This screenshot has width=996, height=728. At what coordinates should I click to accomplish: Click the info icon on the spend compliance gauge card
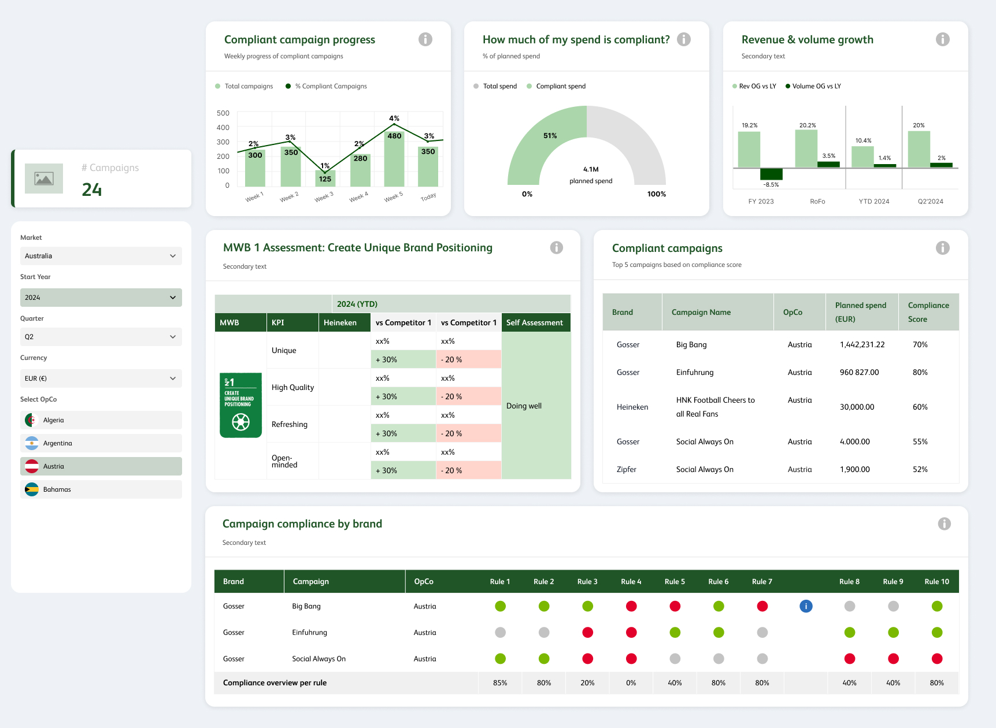684,39
